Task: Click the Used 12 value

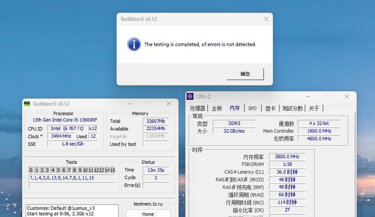Action: point(93,136)
